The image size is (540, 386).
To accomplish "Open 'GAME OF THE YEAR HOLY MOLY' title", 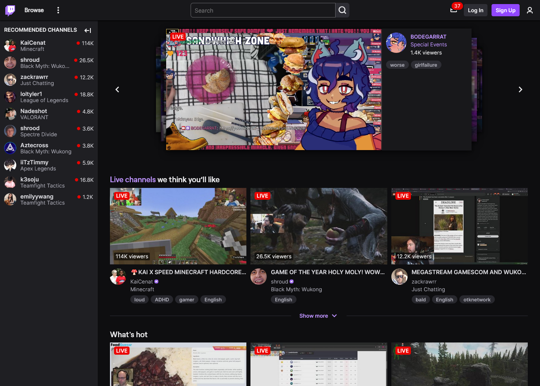I will (x=328, y=272).
